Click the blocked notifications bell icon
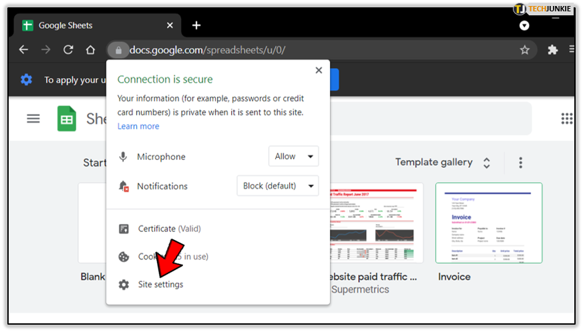 124,186
